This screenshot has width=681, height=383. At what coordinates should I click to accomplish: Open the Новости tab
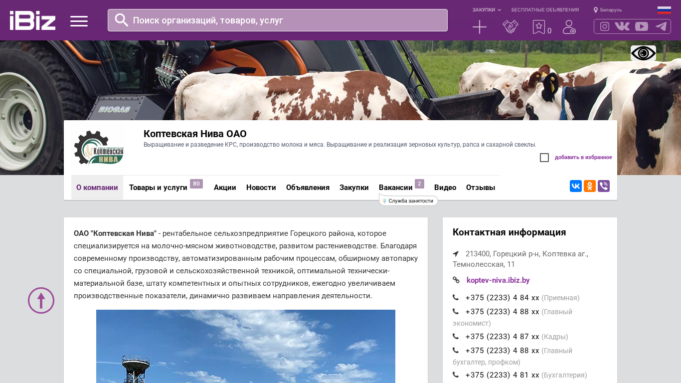[x=261, y=188]
